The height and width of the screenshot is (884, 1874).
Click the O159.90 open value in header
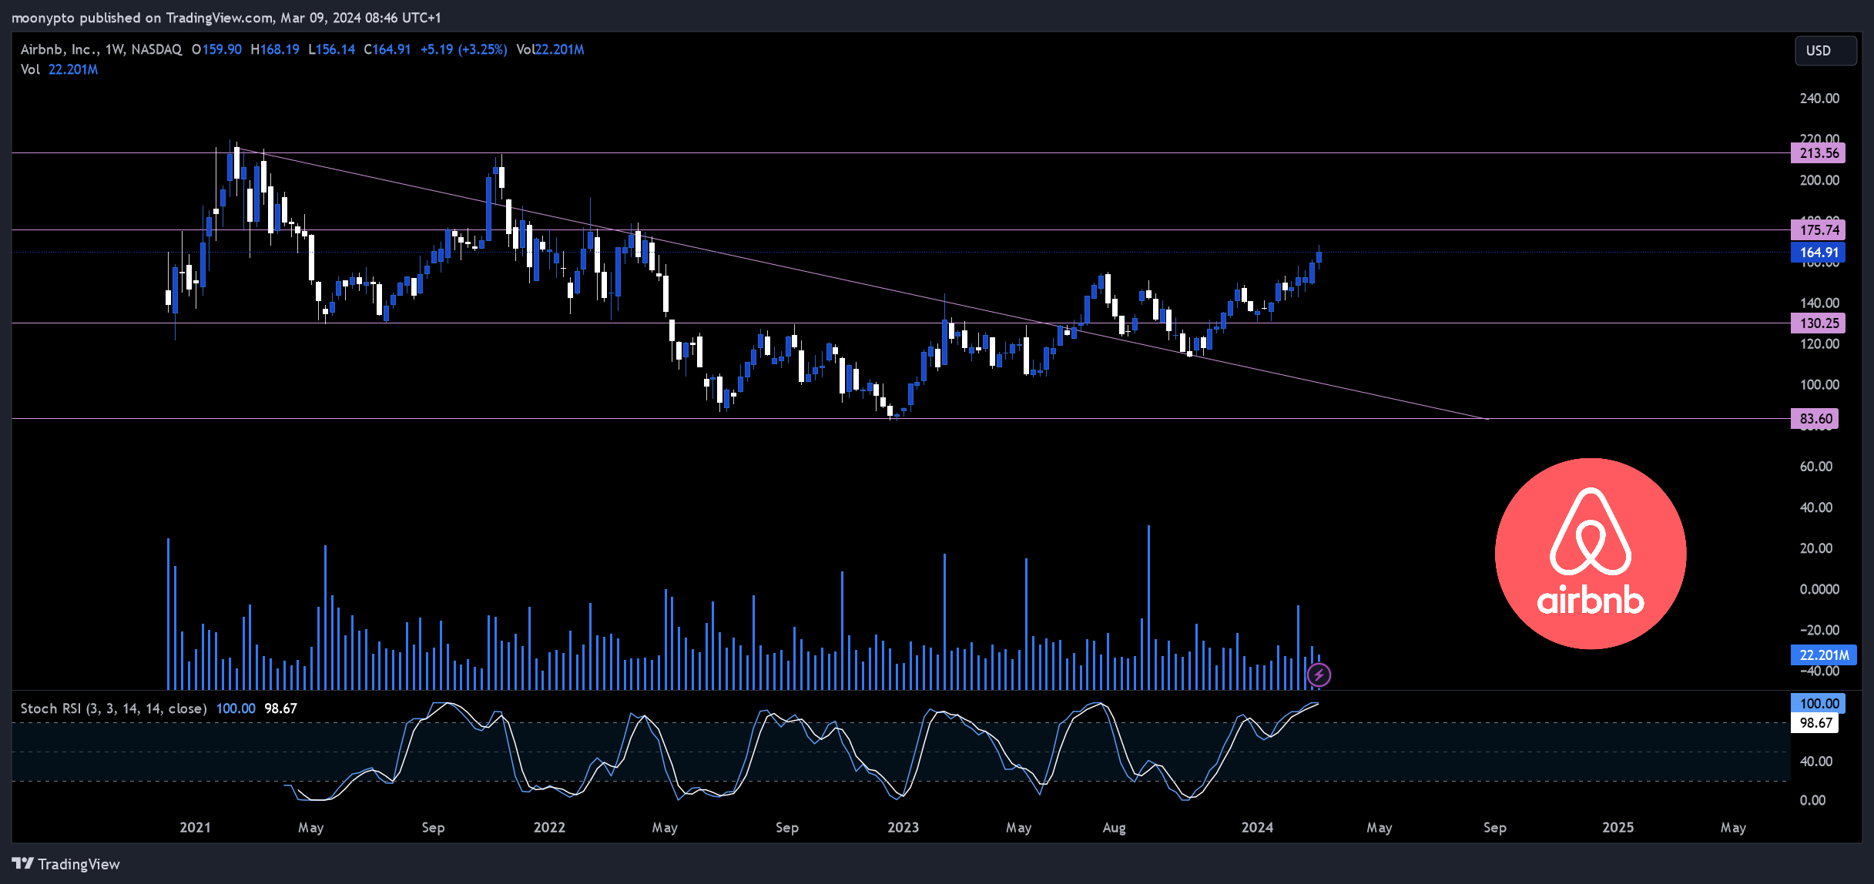(216, 49)
